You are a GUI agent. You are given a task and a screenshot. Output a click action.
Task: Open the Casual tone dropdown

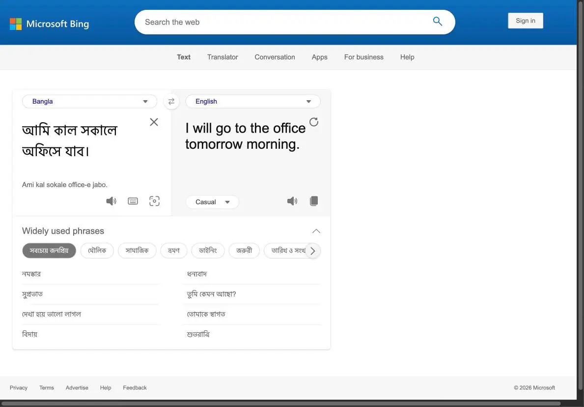point(212,202)
